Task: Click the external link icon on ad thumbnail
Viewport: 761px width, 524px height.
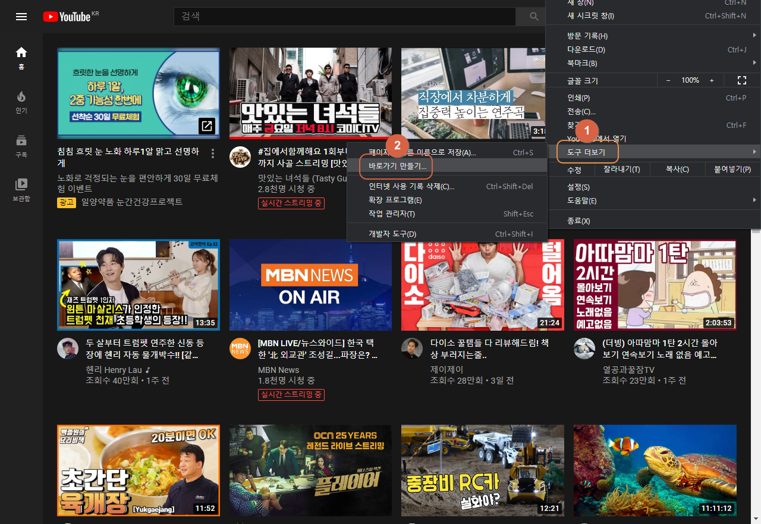Action: point(207,126)
